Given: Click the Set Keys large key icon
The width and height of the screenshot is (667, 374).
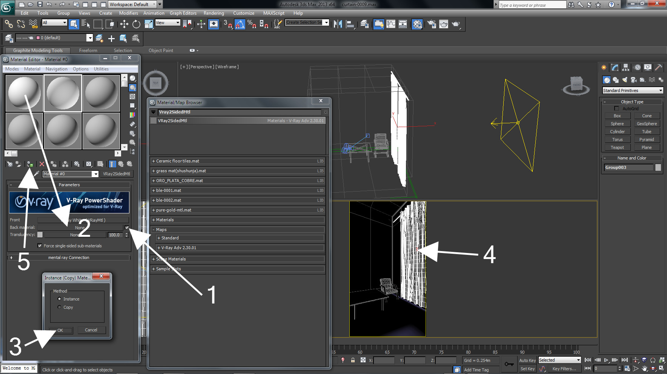Looking at the screenshot, I should [x=509, y=364].
